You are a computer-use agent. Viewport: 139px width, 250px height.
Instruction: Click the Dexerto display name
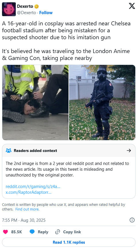pos(25,6)
